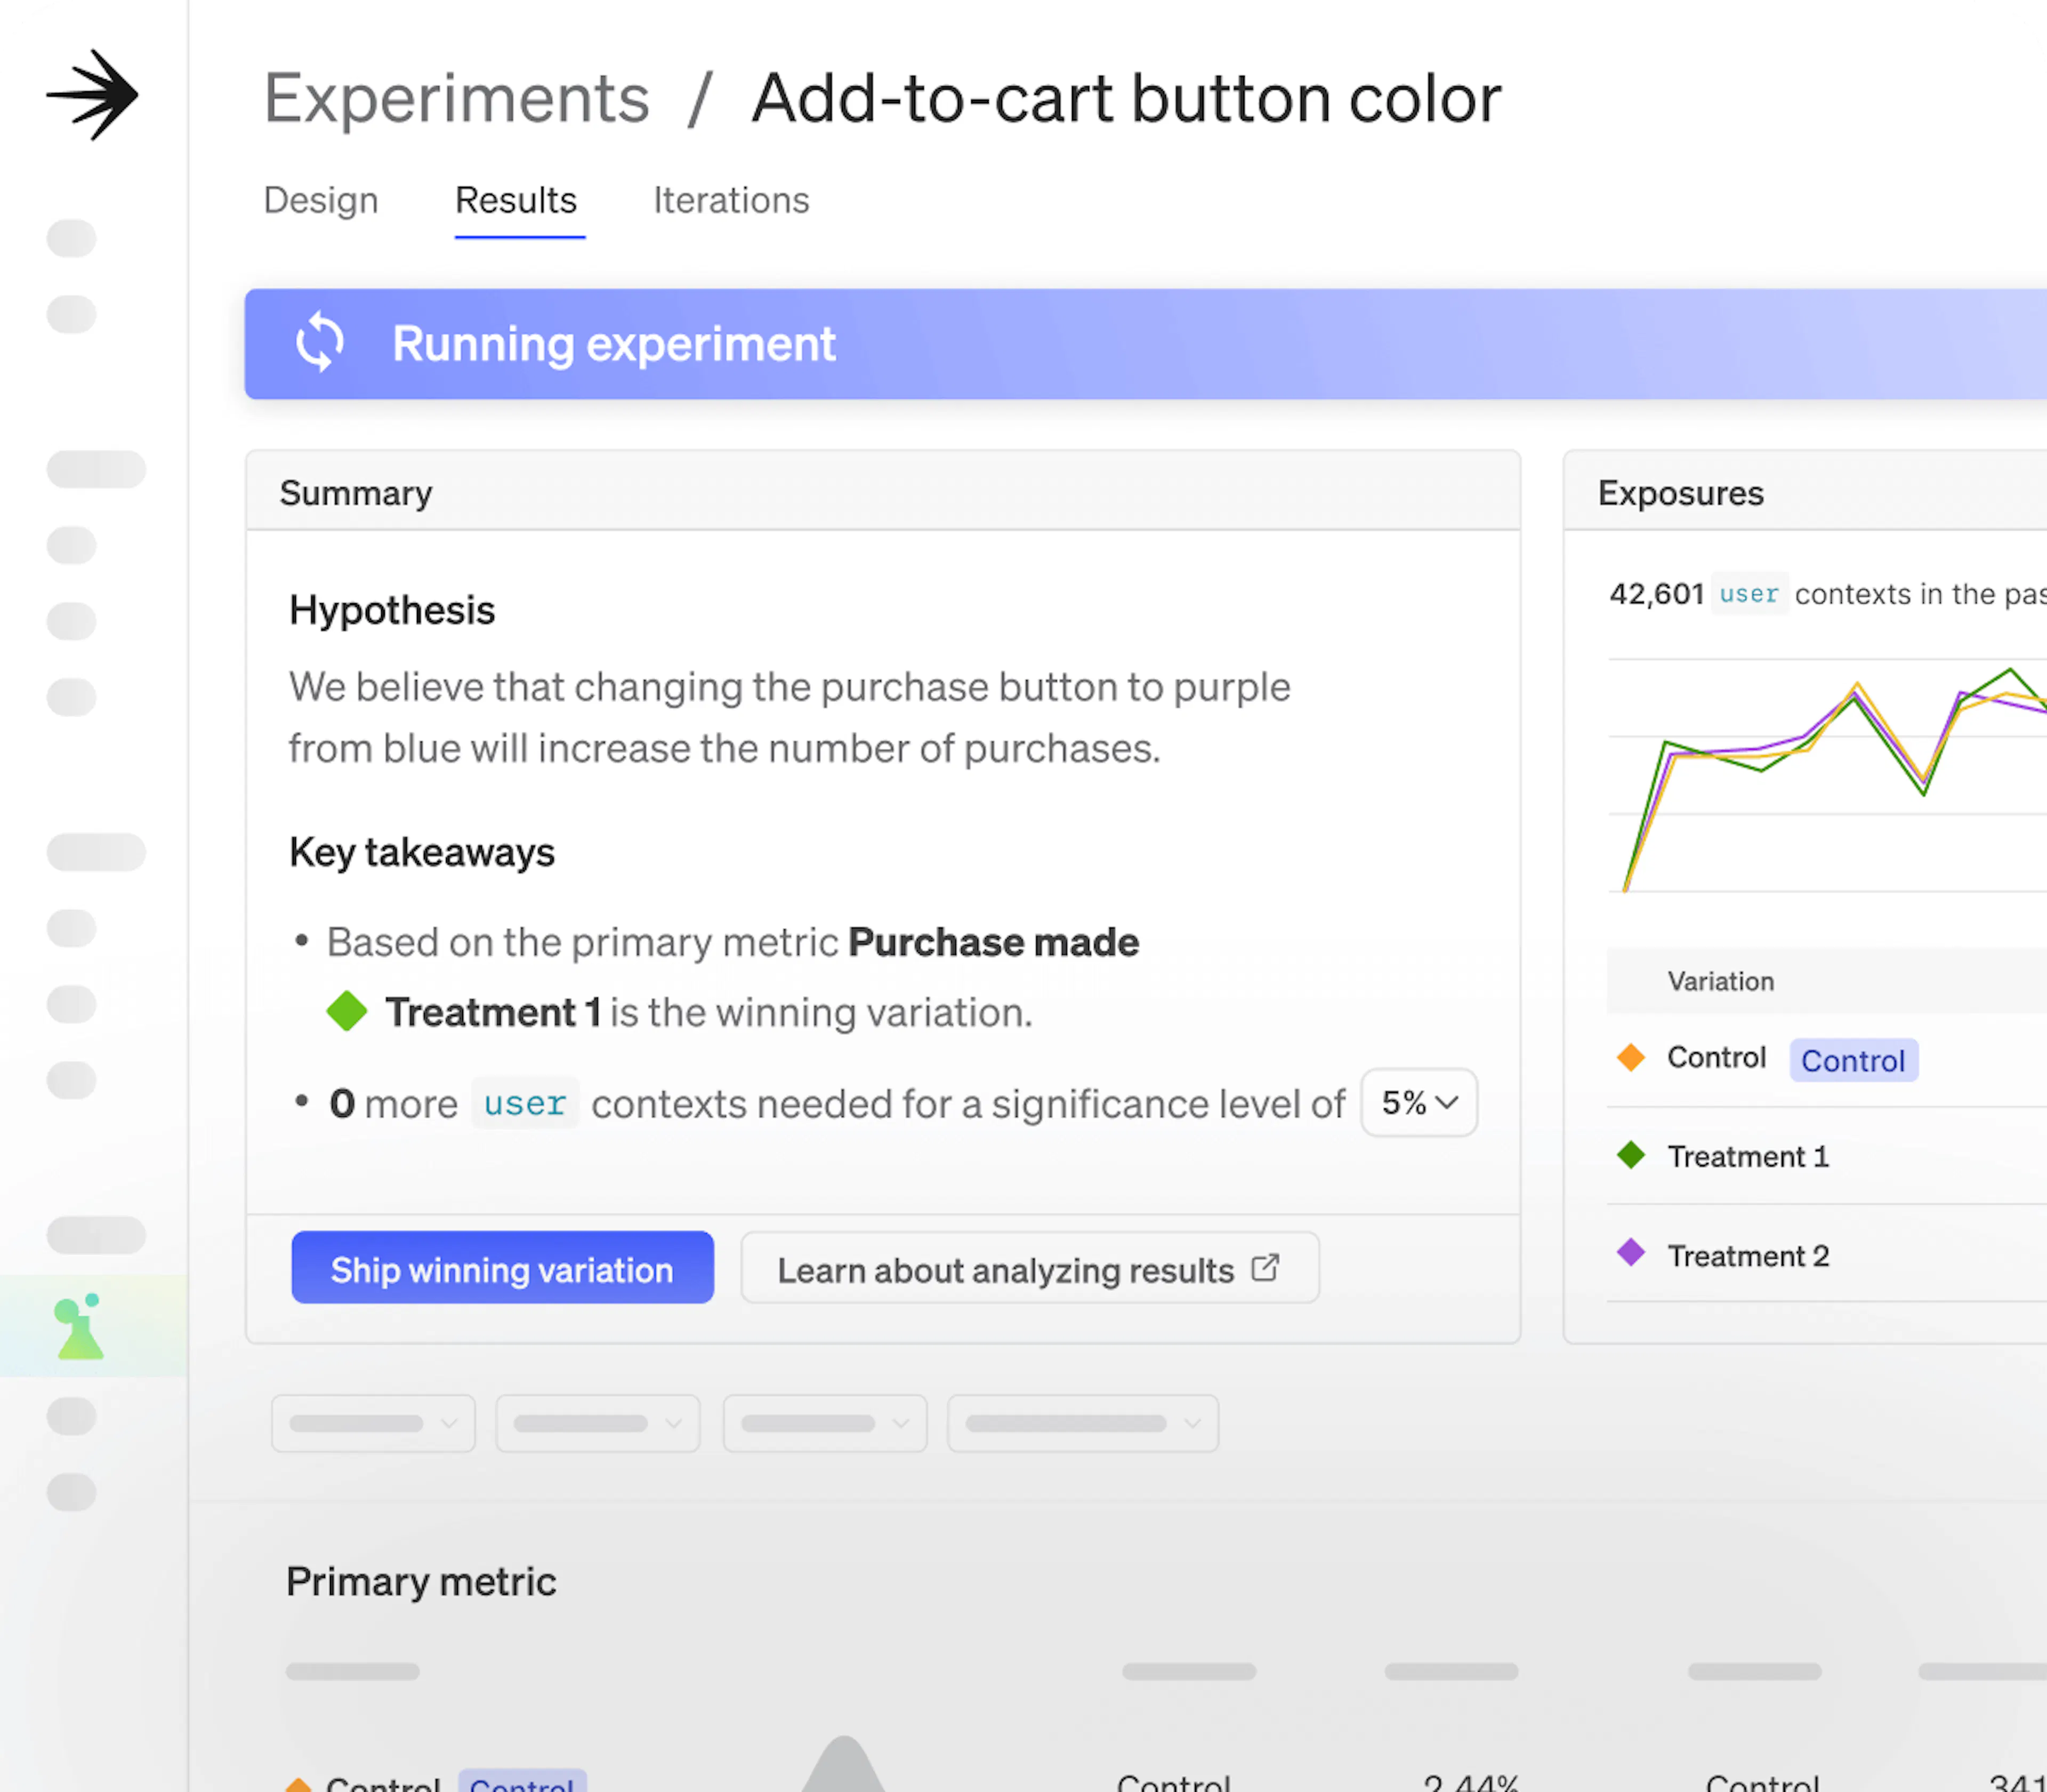Click the purple diamond next to Treatment 2
Screen dimensions: 2047x1792
pos(1630,1253)
